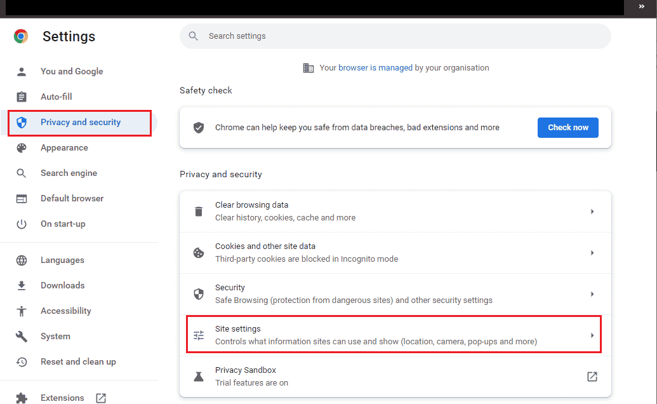The width and height of the screenshot is (657, 404).
Task: Click the sliders icon for Site settings
Action: tap(199, 335)
